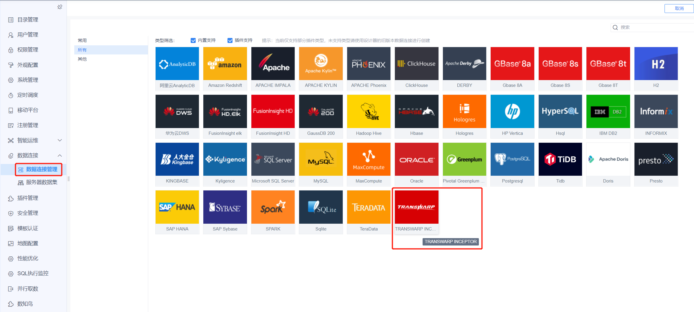Image resolution: width=694 pixels, height=312 pixels.
Task: Choose the Hologres tile
Action: coord(464,117)
